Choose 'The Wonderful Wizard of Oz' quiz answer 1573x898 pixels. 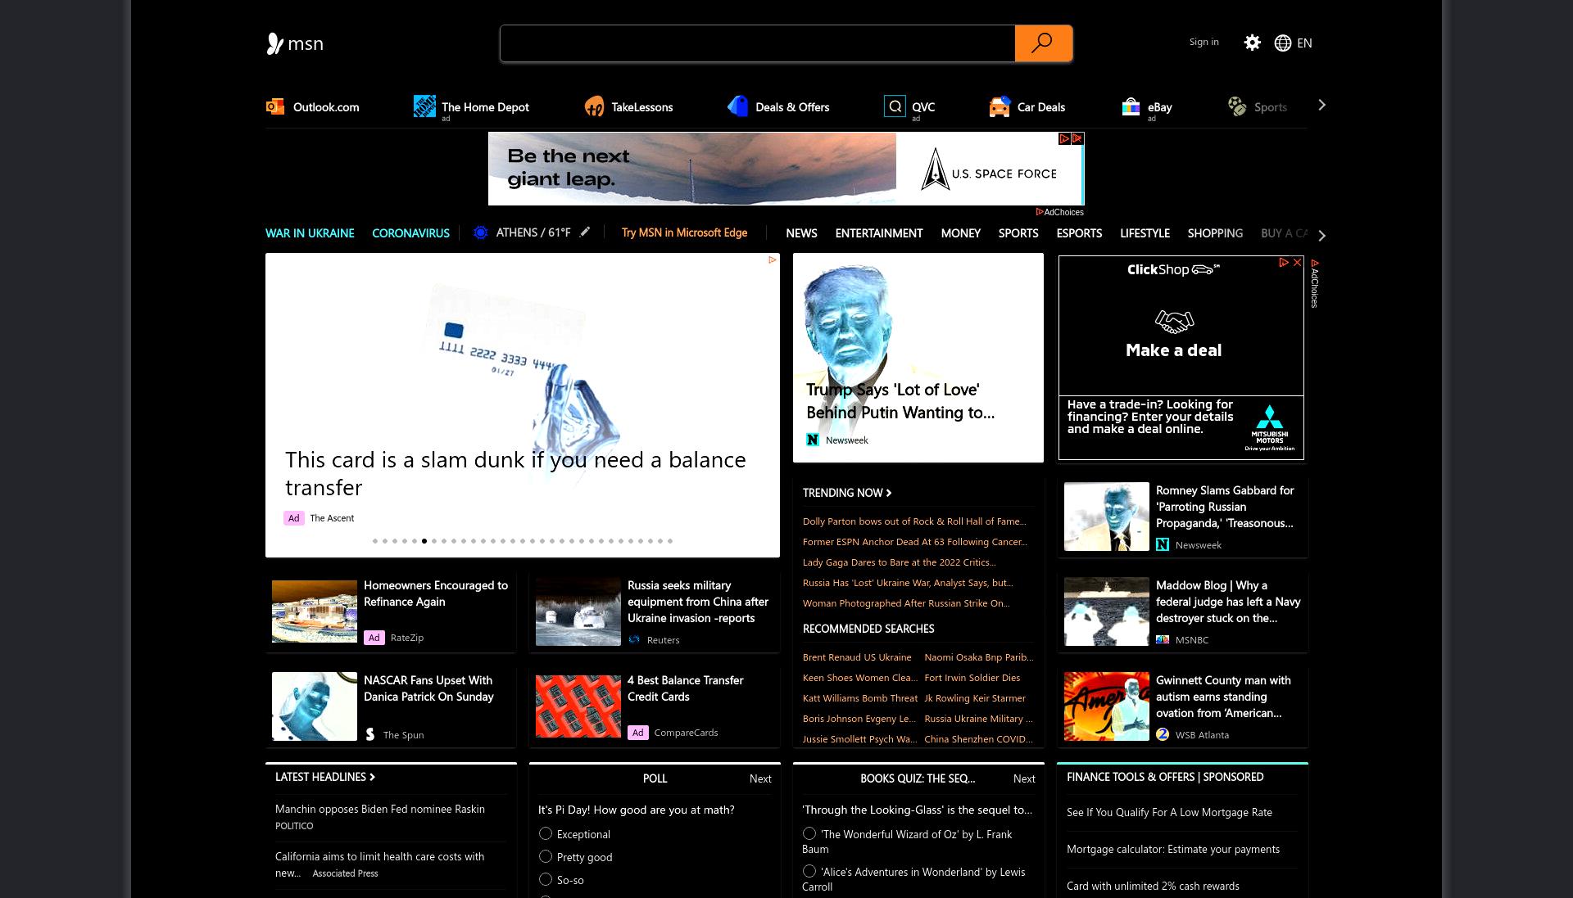pyautogui.click(x=809, y=834)
